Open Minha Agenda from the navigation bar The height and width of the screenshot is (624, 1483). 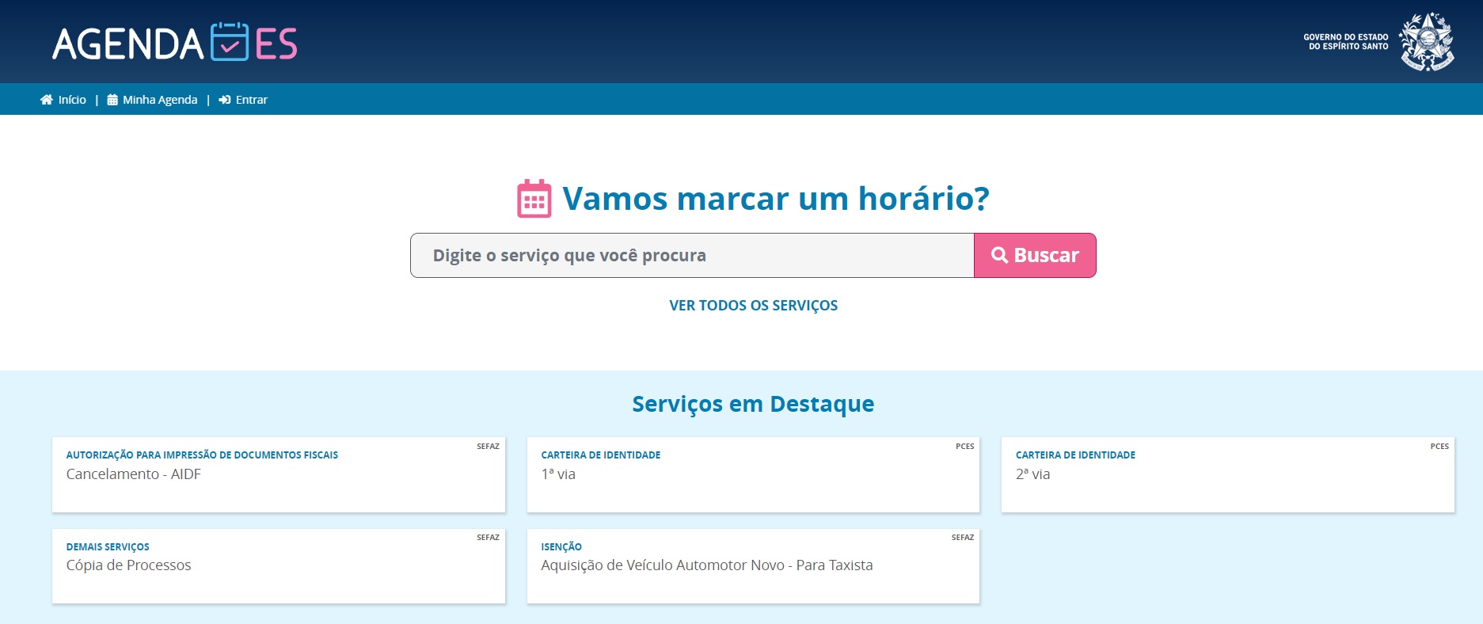click(x=160, y=100)
